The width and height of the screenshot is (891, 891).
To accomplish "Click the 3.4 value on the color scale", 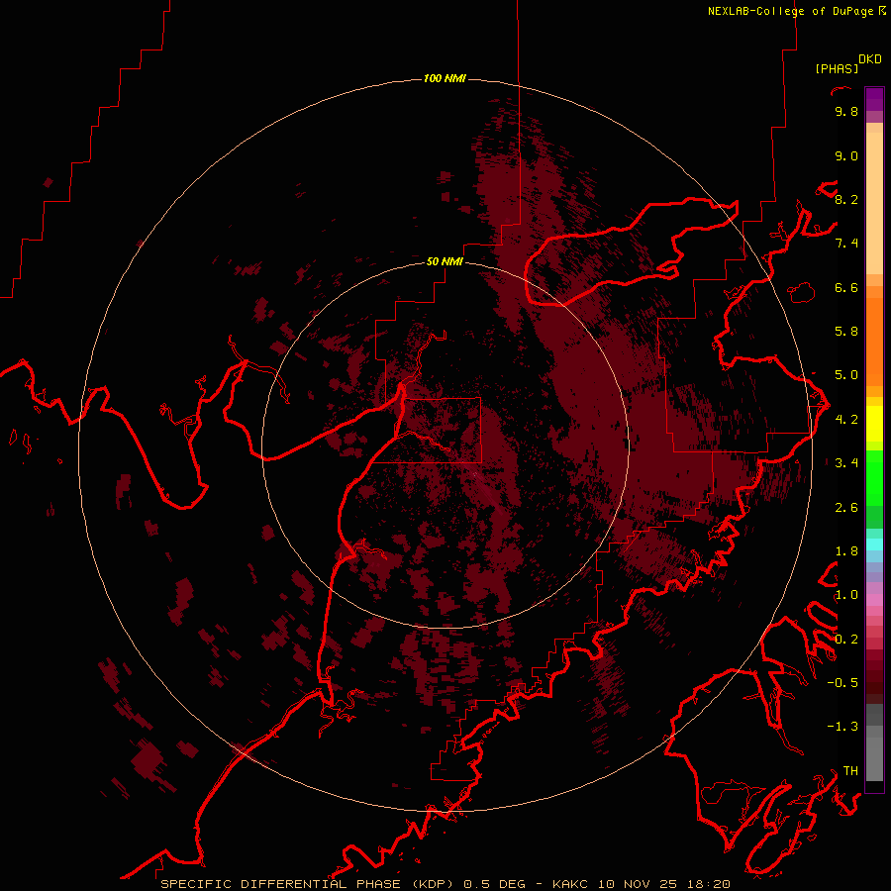I will click(x=846, y=463).
